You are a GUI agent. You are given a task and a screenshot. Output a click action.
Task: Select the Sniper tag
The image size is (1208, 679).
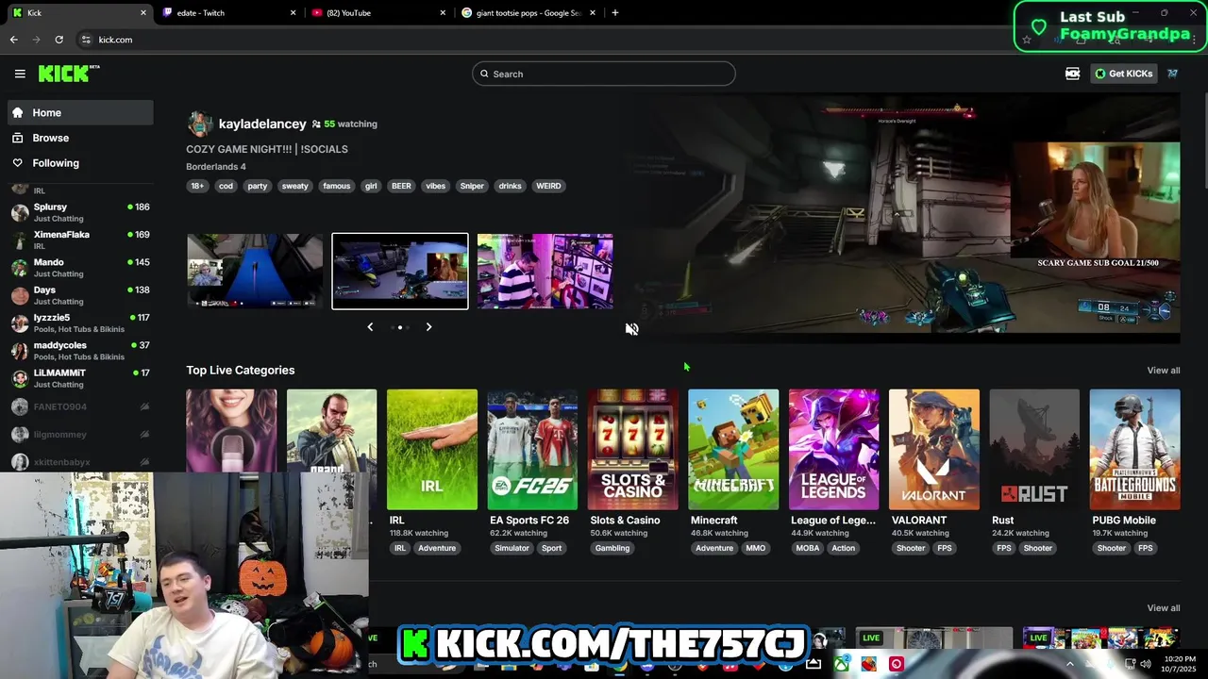[472, 186]
